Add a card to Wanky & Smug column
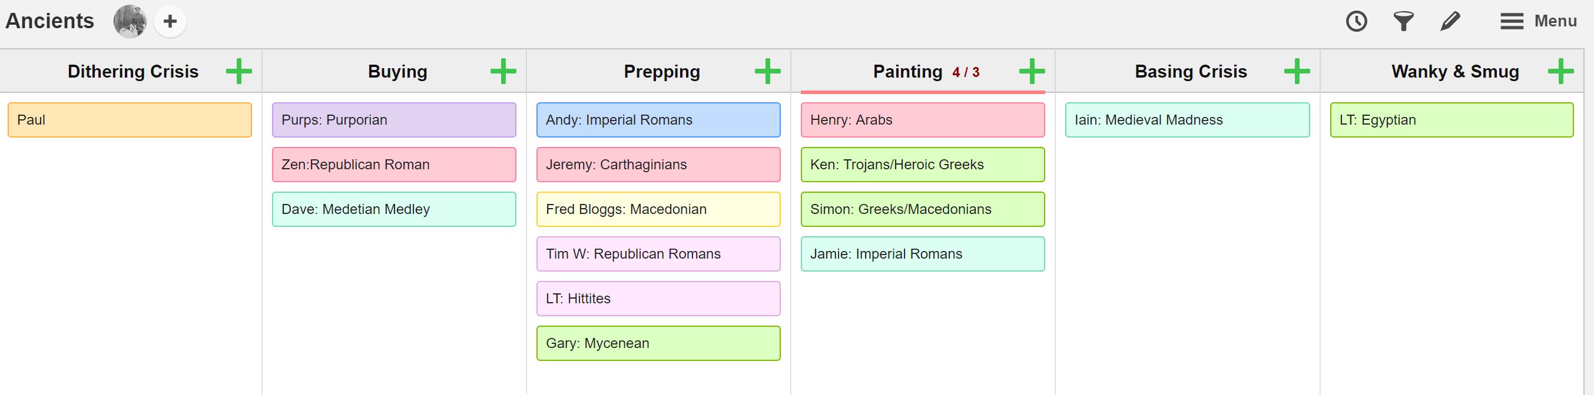 pyautogui.click(x=1560, y=71)
